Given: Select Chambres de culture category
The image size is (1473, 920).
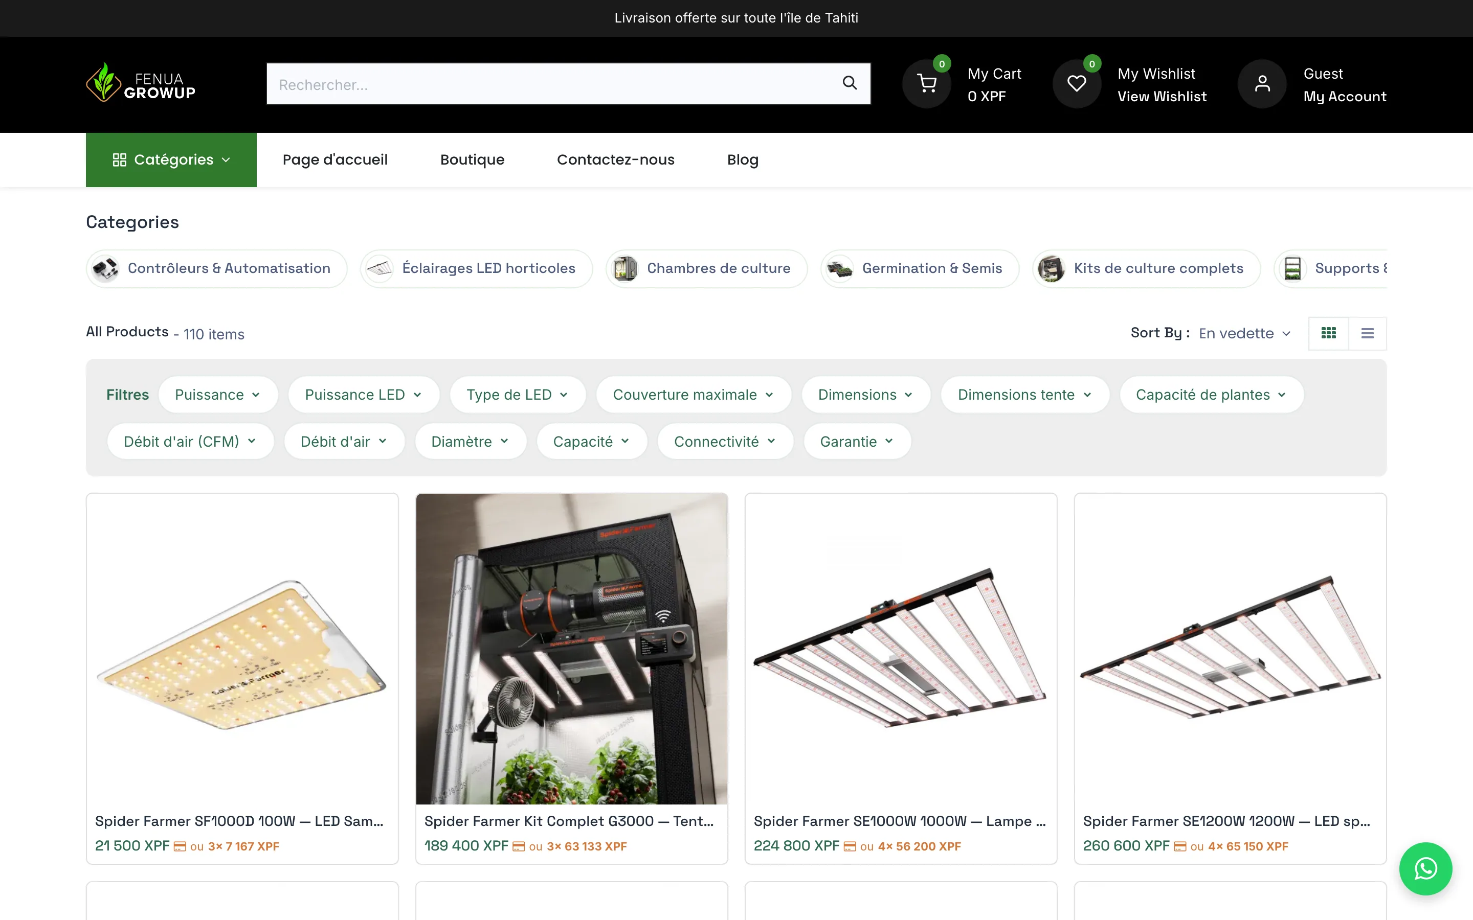Looking at the screenshot, I should tap(707, 268).
